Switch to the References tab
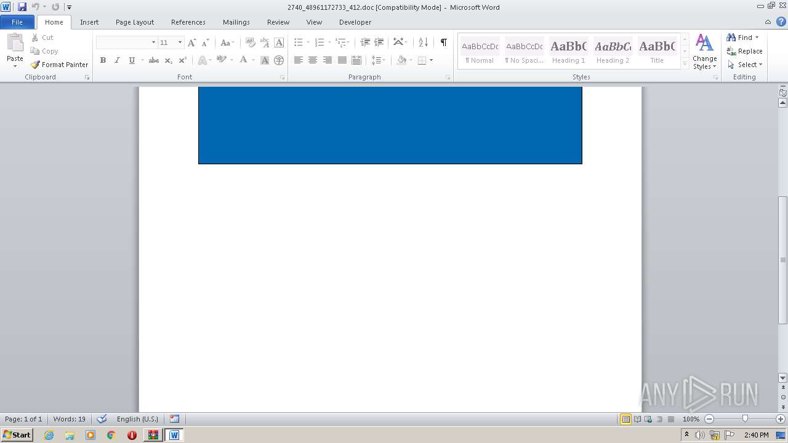 (x=188, y=22)
